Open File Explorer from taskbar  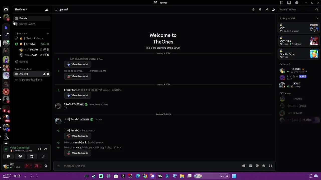pos(182,176)
